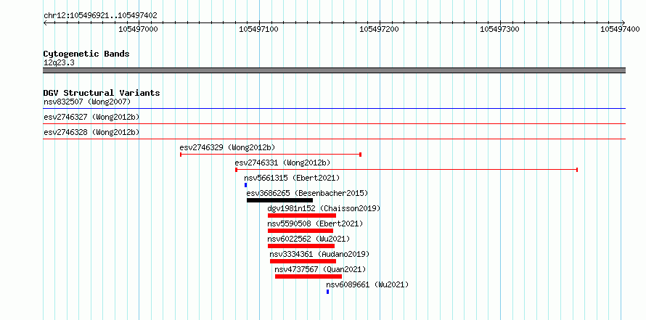Viewport: 646px width, 320px height.
Task: Select the nsv6089661 (Wu2021) label
Action: pos(367,284)
